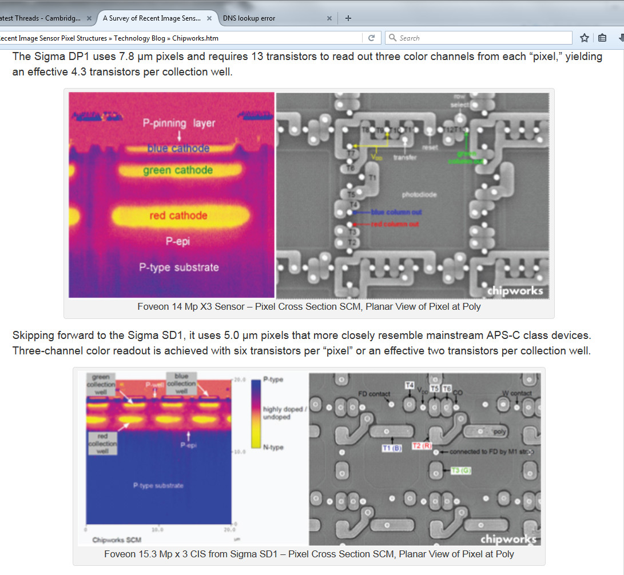Click the Foveon 15.3 Mp x 3 CIS caption

click(309, 554)
